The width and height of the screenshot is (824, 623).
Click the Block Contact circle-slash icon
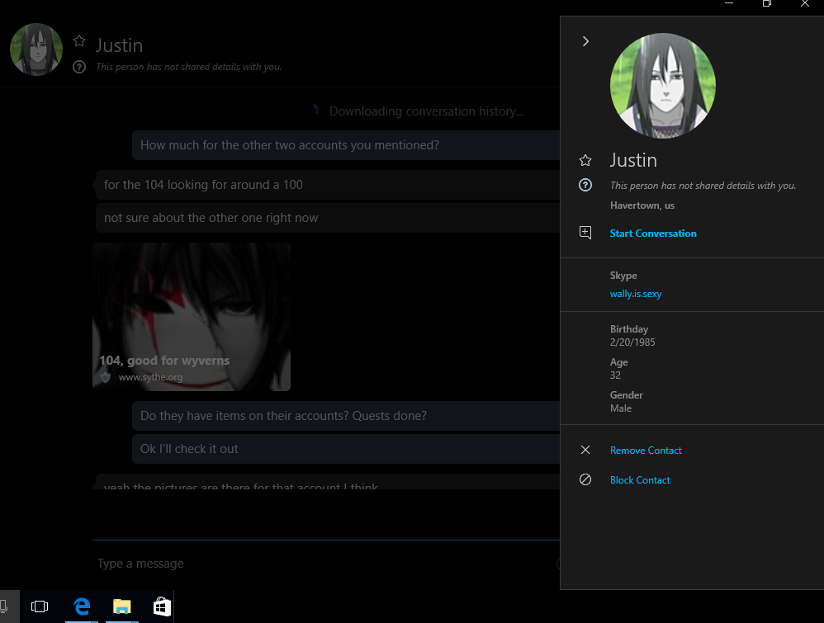click(585, 479)
